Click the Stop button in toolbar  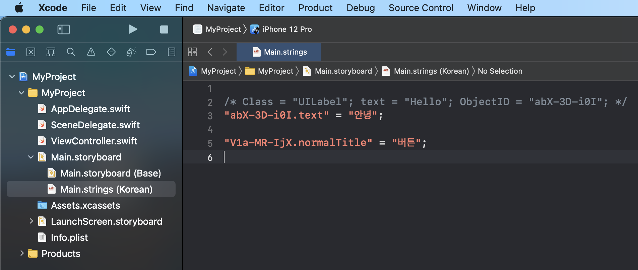(164, 29)
